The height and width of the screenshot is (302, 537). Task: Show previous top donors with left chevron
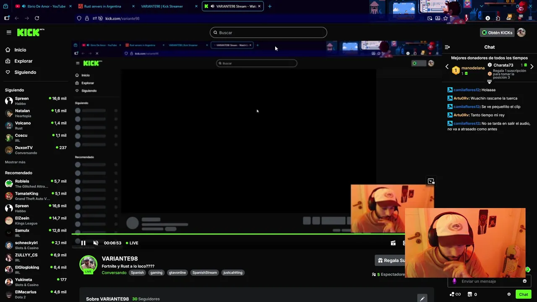coord(447,67)
